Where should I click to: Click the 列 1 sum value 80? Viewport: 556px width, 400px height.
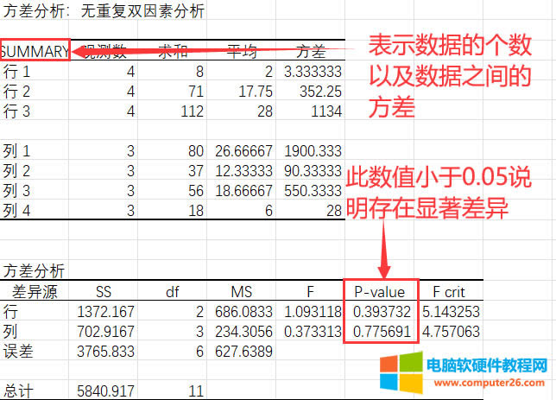[196, 151]
